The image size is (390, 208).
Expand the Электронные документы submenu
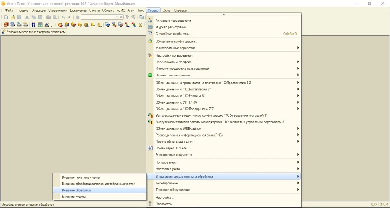click(x=298, y=155)
